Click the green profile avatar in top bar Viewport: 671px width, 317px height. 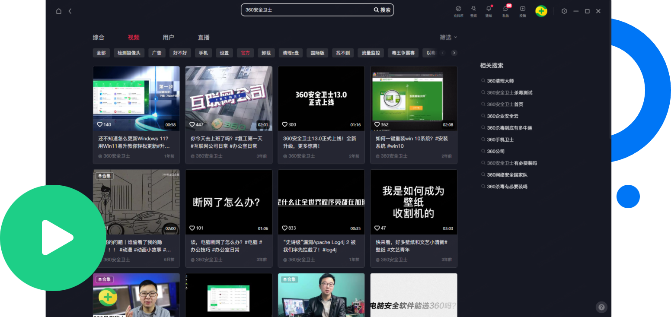point(541,11)
